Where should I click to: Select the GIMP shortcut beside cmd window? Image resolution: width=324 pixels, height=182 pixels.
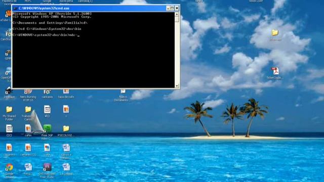[x=8, y=55]
